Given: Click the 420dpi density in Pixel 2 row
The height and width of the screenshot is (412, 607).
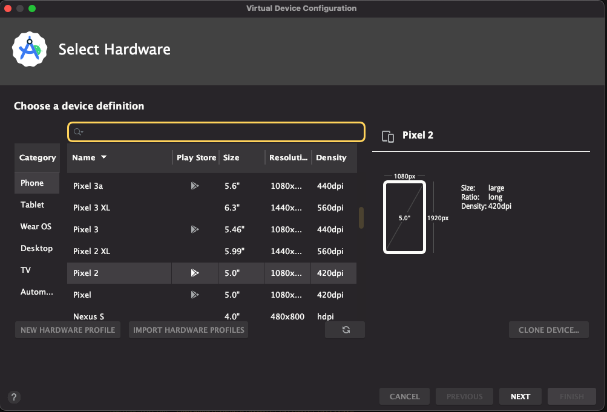Looking at the screenshot, I should tap(330, 273).
